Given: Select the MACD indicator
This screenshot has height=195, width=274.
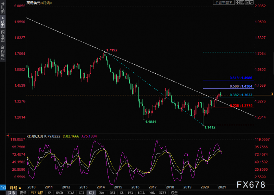Looking at the screenshot, I should click(x=59, y=193).
